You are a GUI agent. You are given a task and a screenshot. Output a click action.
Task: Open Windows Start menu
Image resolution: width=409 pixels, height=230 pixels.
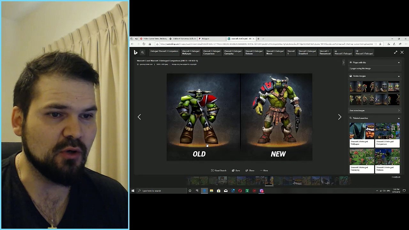click(x=133, y=191)
